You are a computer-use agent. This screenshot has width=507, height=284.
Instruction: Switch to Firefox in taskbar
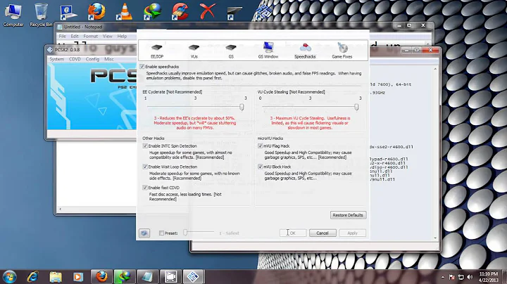(x=101, y=277)
